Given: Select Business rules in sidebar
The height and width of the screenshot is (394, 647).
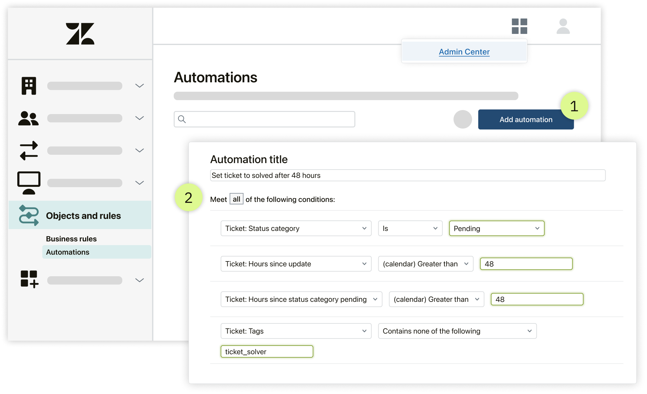Looking at the screenshot, I should click(71, 239).
